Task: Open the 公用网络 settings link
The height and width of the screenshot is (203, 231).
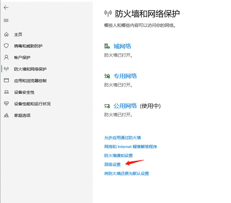Action: coord(125,106)
